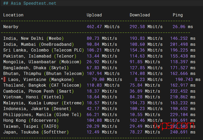Viewport: 203px width, 140px height.
Task: Click Phnom Penh download value 36.89
Action: point(136,91)
